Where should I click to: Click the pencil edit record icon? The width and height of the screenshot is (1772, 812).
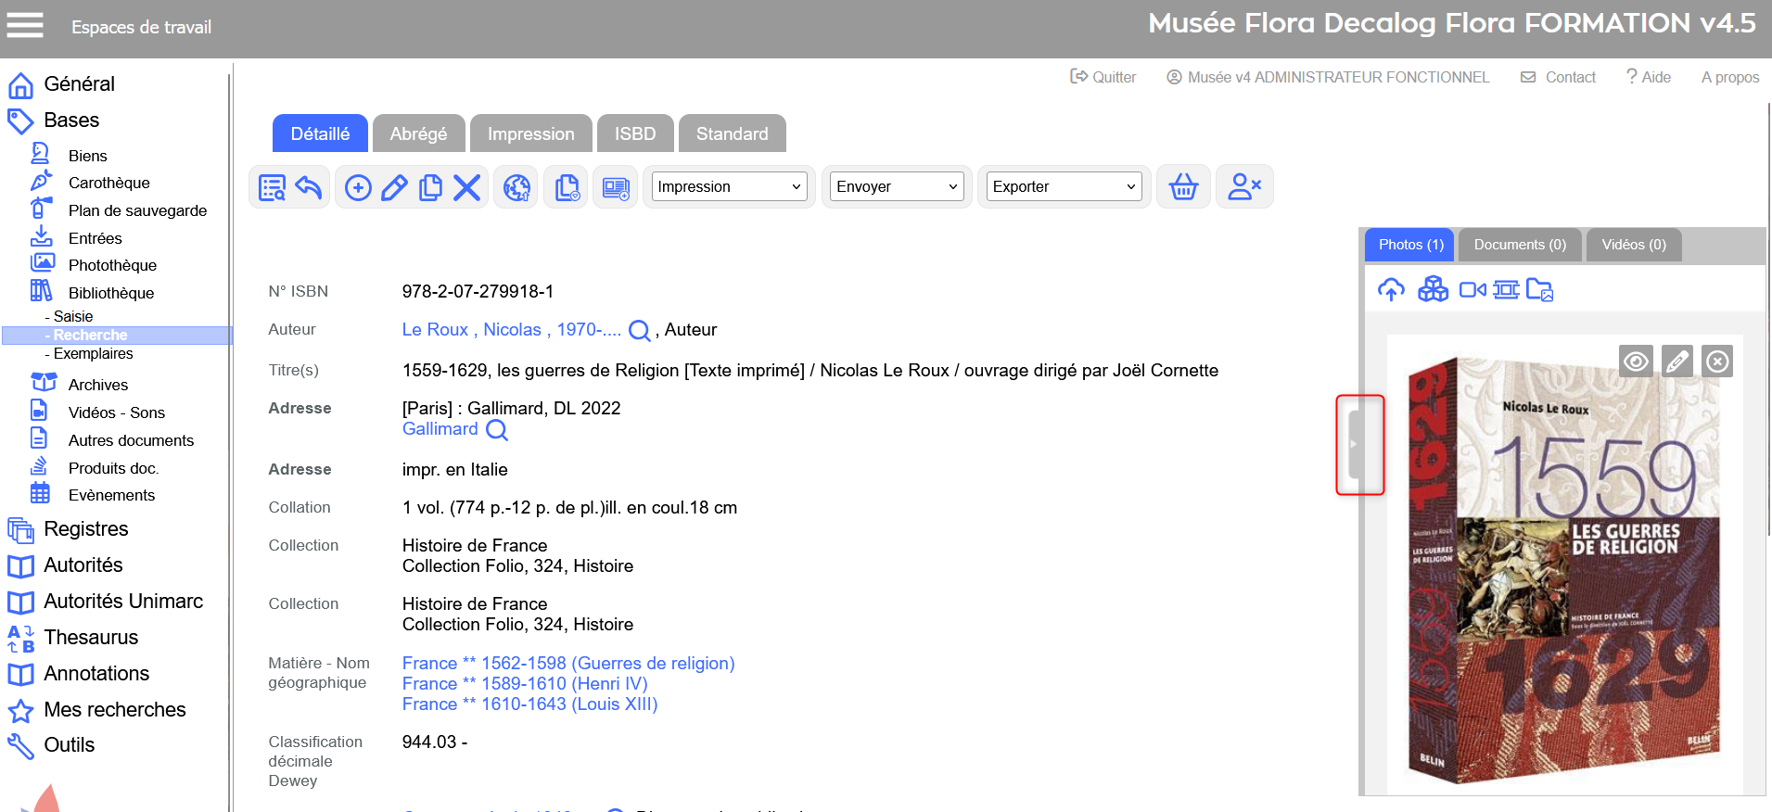point(394,188)
